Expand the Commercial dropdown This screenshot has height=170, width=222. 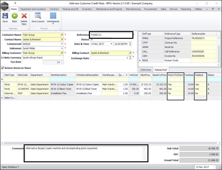pos(62,44)
